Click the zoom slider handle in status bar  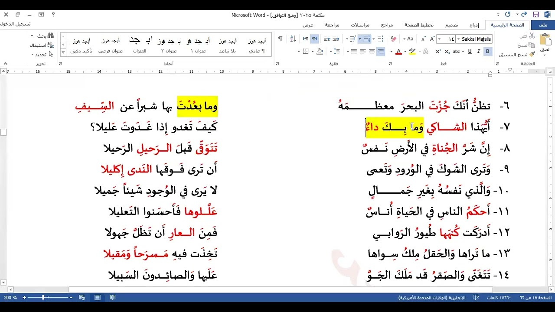tap(43, 298)
